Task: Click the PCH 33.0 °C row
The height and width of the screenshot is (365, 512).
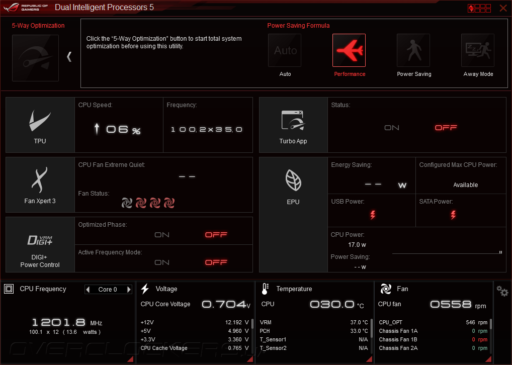Action: [x=314, y=331]
